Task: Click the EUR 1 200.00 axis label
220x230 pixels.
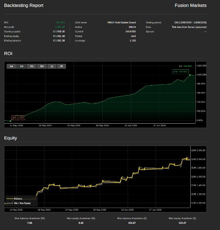Action: 198,194
